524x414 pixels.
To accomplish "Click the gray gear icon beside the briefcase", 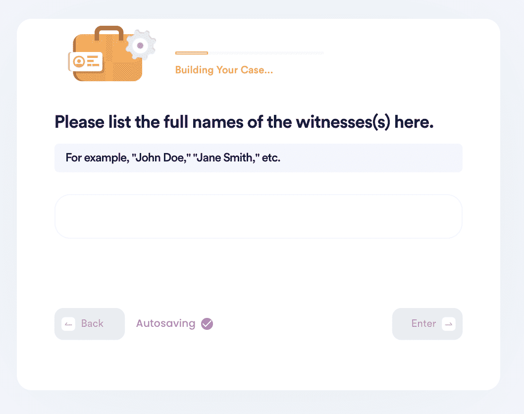I will point(141,45).
